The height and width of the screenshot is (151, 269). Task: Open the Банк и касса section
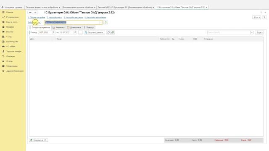pos(12,22)
